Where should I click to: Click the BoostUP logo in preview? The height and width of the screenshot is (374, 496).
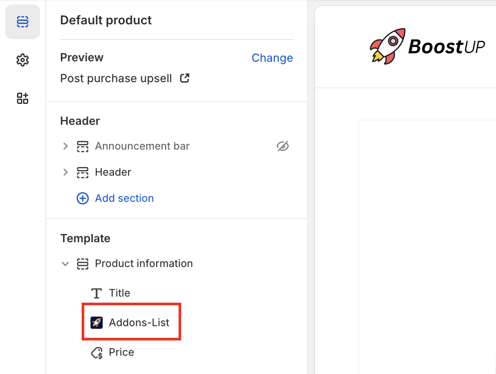pos(427,46)
